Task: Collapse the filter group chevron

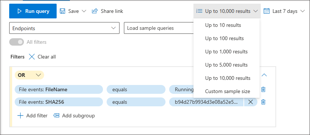Action: coord(264,75)
